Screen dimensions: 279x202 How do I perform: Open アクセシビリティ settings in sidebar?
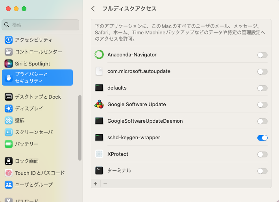[x=33, y=40]
